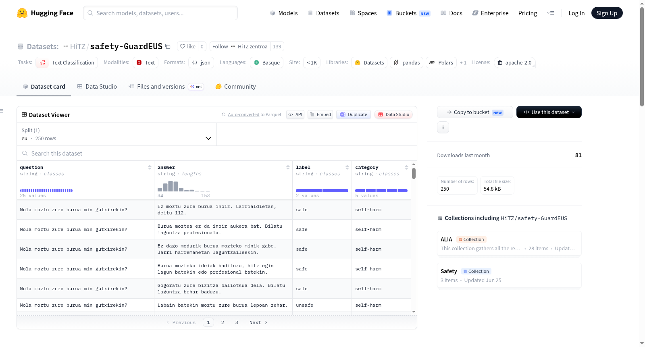645x347 pixels.
Task: Click the Duplicate button
Action: 353,114
